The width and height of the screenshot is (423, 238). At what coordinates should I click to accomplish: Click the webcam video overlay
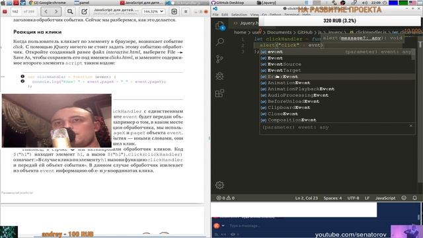click(57, 120)
